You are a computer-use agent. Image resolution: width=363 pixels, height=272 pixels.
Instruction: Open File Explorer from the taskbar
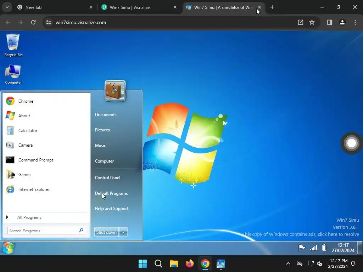coord(174,263)
